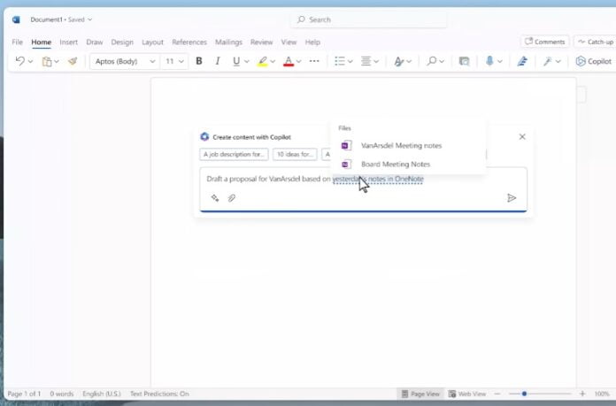Click the Designer wand icon
This screenshot has height=406, width=616.
click(547, 61)
